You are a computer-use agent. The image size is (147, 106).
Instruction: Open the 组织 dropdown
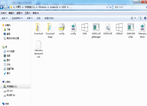(x=5, y=18)
